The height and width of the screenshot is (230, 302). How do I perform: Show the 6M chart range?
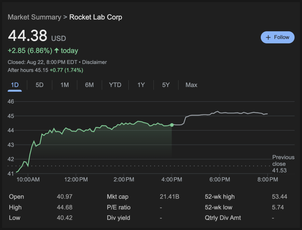(x=89, y=85)
